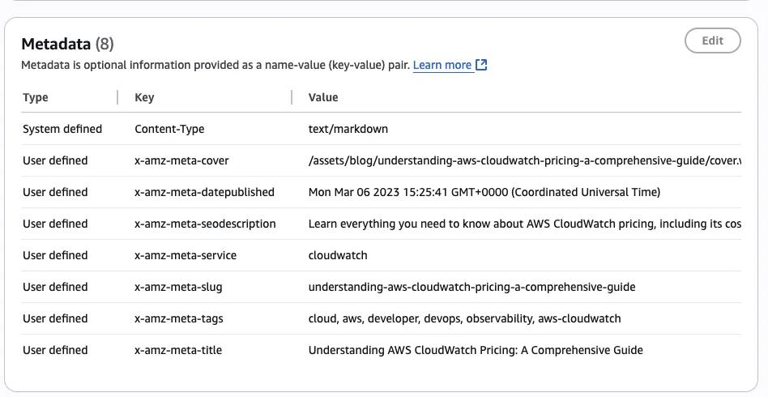This screenshot has width=768, height=397.
Task: Select the x-amz-meta-seodescription key
Action: click(205, 224)
